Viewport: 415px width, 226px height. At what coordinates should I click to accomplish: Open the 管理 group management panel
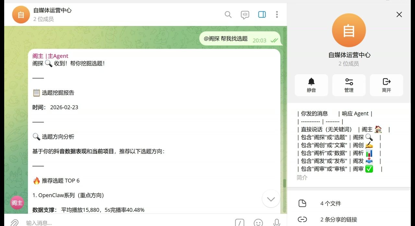pyautogui.click(x=349, y=85)
